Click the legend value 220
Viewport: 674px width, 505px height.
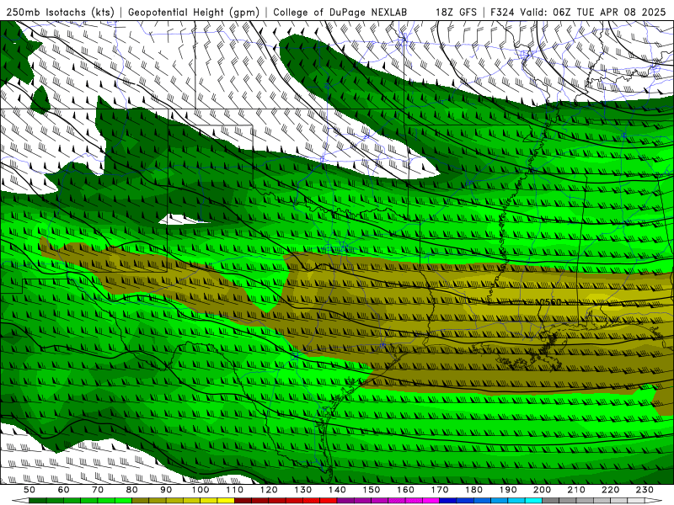[610, 490]
